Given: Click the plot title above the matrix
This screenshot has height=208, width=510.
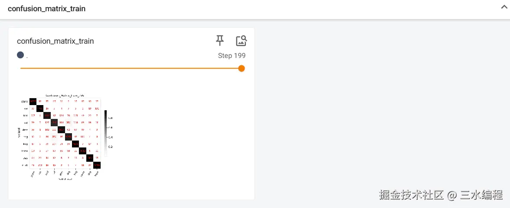Looking at the screenshot, I should click(65, 96).
